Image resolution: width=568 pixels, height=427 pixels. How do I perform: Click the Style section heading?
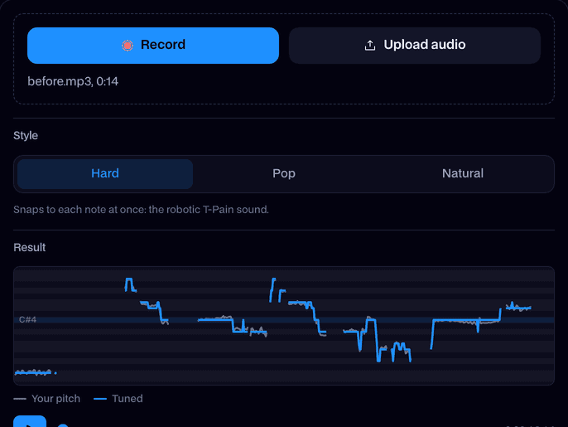26,136
